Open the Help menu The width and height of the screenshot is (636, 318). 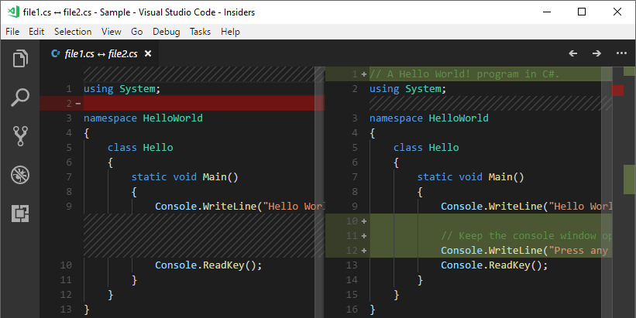[x=230, y=32]
